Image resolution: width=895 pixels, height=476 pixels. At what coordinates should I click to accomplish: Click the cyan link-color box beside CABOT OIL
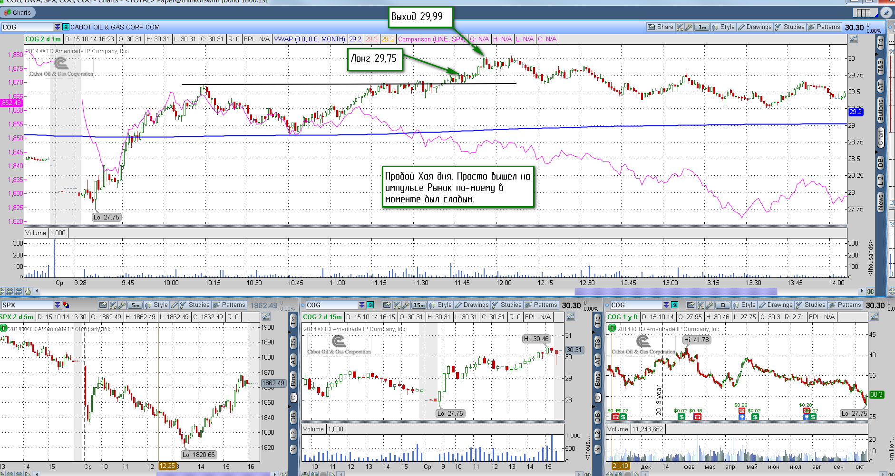(66, 27)
